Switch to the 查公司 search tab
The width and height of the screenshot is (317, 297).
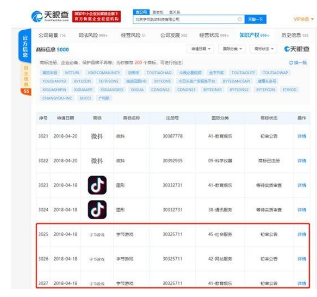point(141,12)
